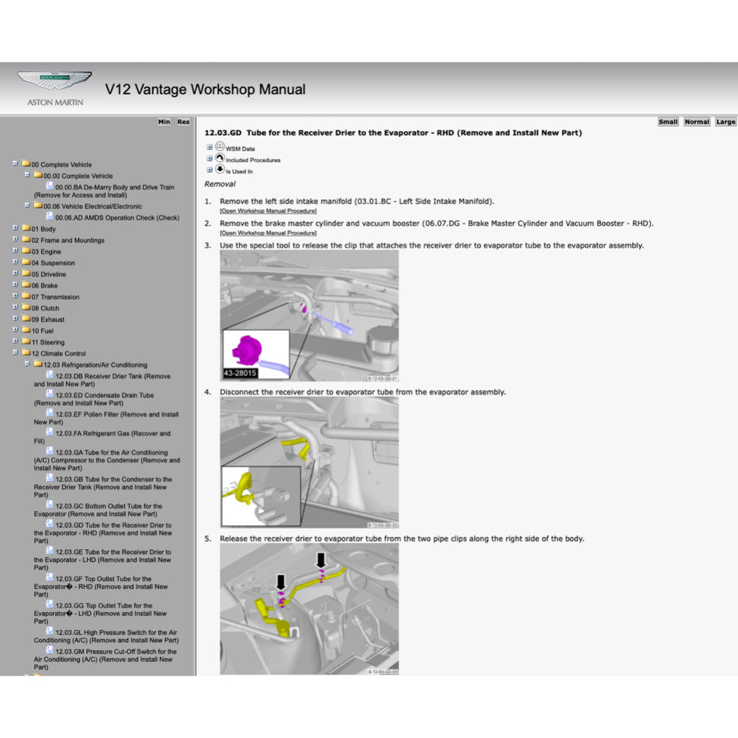Select the Is Used In icon
Viewport: 738px width, 738px height.
click(x=220, y=170)
